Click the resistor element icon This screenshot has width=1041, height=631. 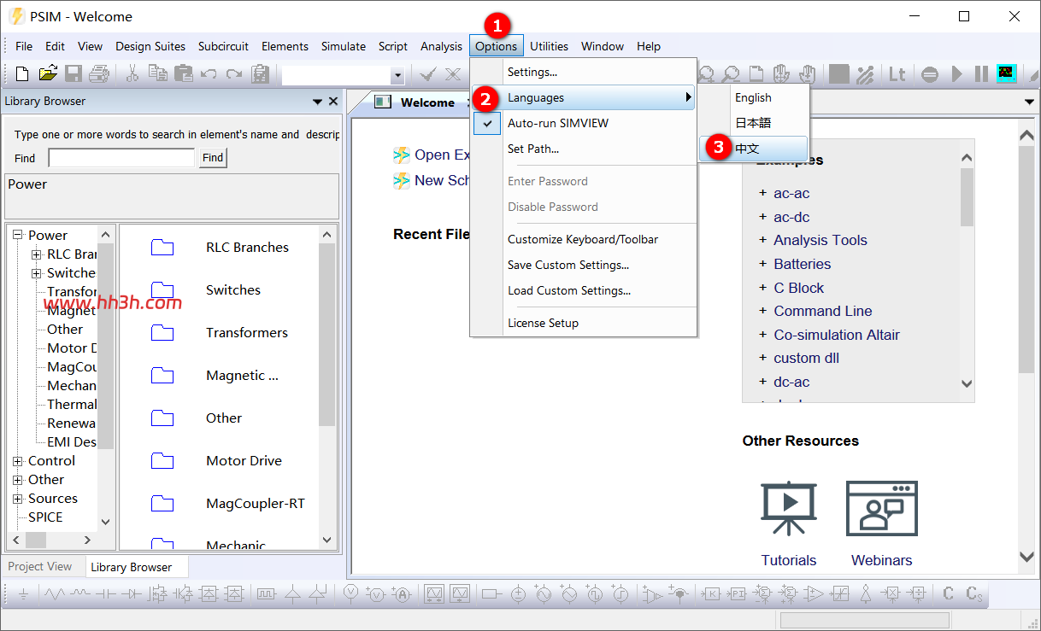[54, 594]
